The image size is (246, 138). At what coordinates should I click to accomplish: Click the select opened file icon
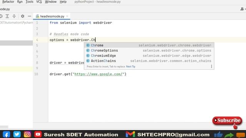point(1,16)
